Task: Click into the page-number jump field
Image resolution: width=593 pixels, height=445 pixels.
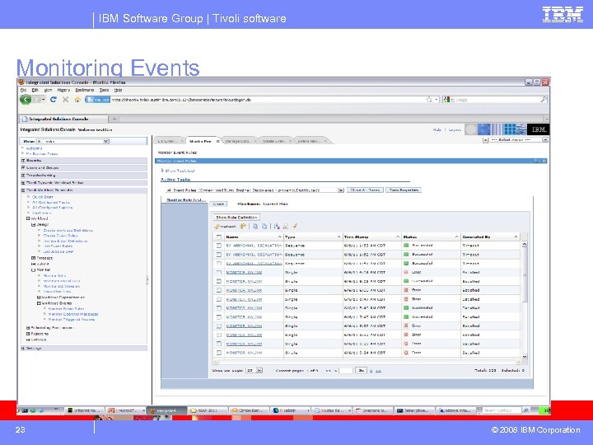Action: [346, 371]
